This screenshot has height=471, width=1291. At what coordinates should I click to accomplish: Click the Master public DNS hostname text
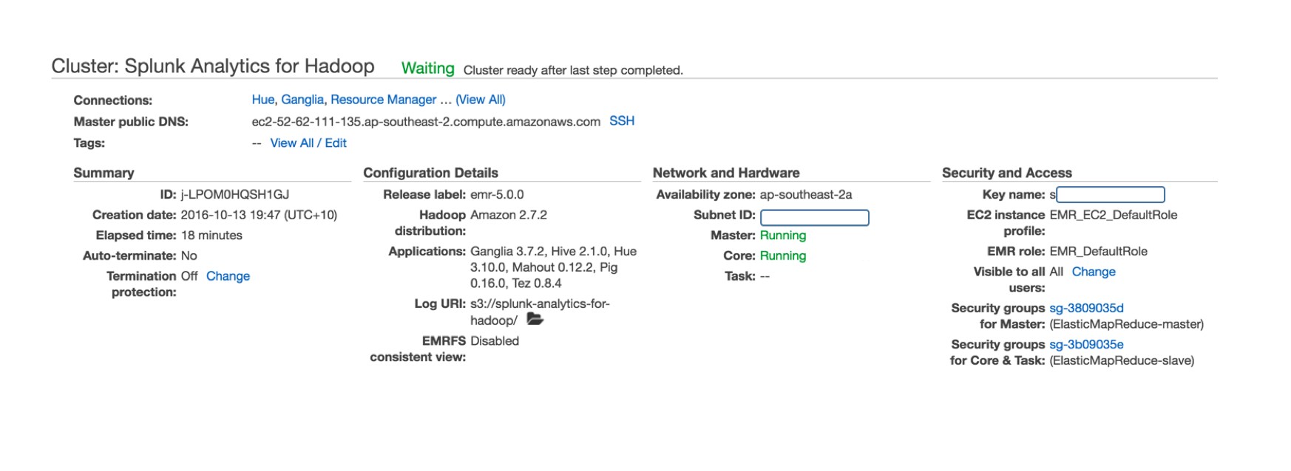pyautogui.click(x=426, y=122)
